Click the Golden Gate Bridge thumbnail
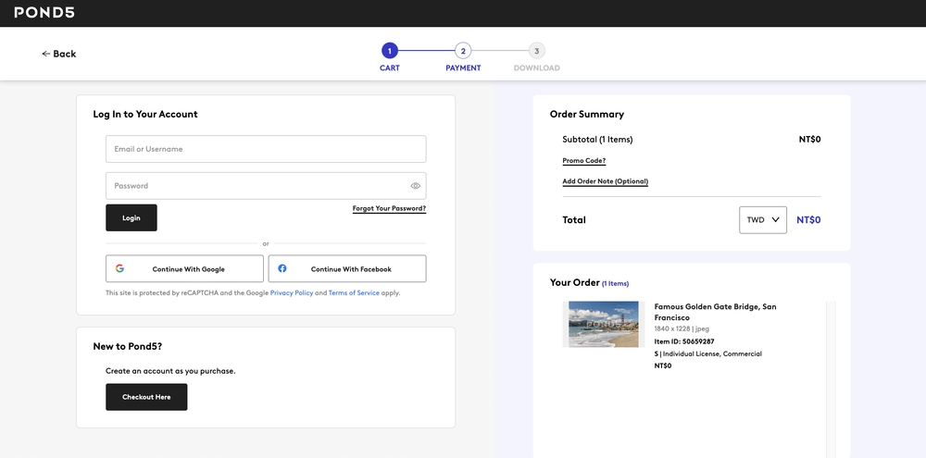Image resolution: width=926 pixels, height=458 pixels. coord(603,324)
